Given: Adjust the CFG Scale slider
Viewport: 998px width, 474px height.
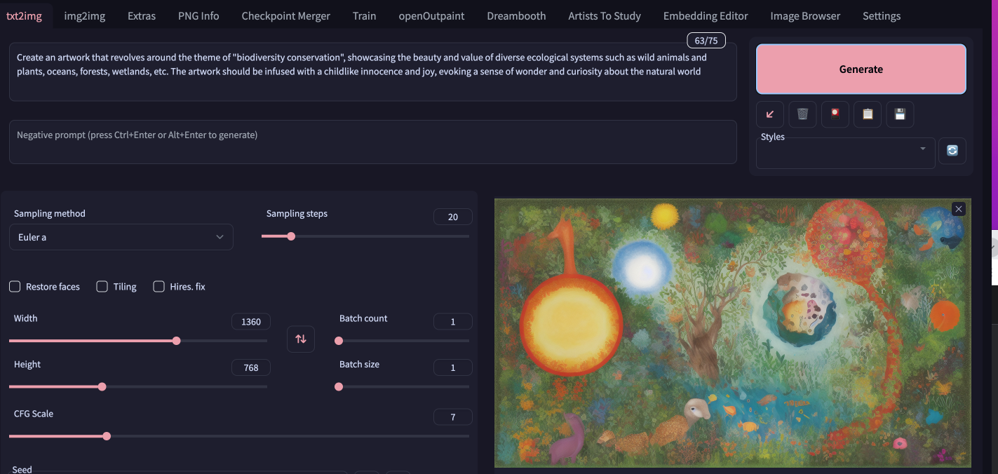Looking at the screenshot, I should (239, 436).
